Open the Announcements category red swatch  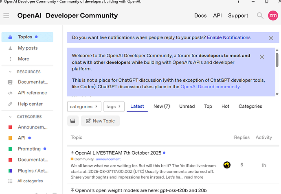coord(11,127)
